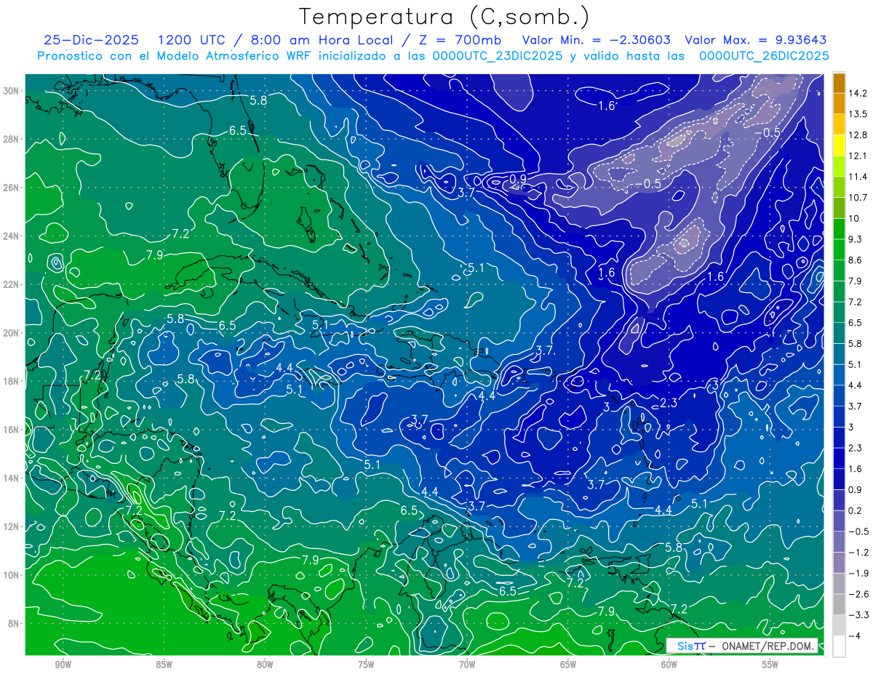The image size is (873, 674).
Task: Click the '70W' longitude axis label
Action: pos(467,665)
